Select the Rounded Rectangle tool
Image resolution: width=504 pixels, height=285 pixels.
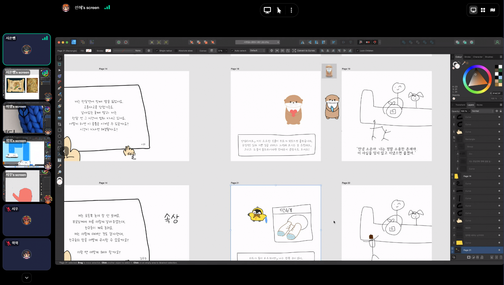coord(60,142)
